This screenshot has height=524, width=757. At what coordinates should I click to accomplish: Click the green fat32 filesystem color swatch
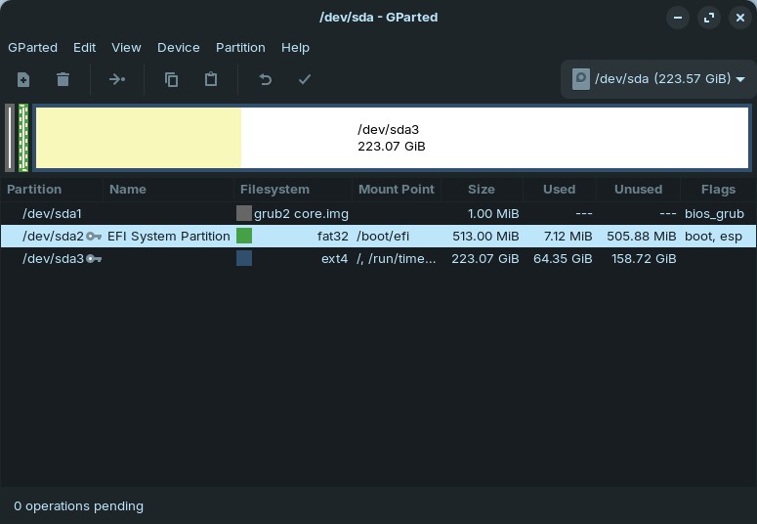pos(244,236)
